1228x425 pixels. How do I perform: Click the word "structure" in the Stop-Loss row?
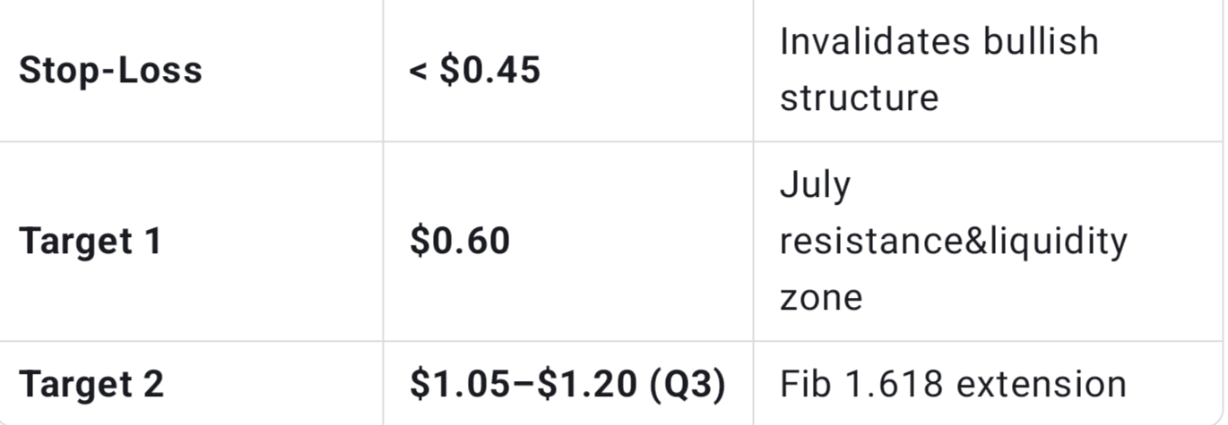(859, 97)
